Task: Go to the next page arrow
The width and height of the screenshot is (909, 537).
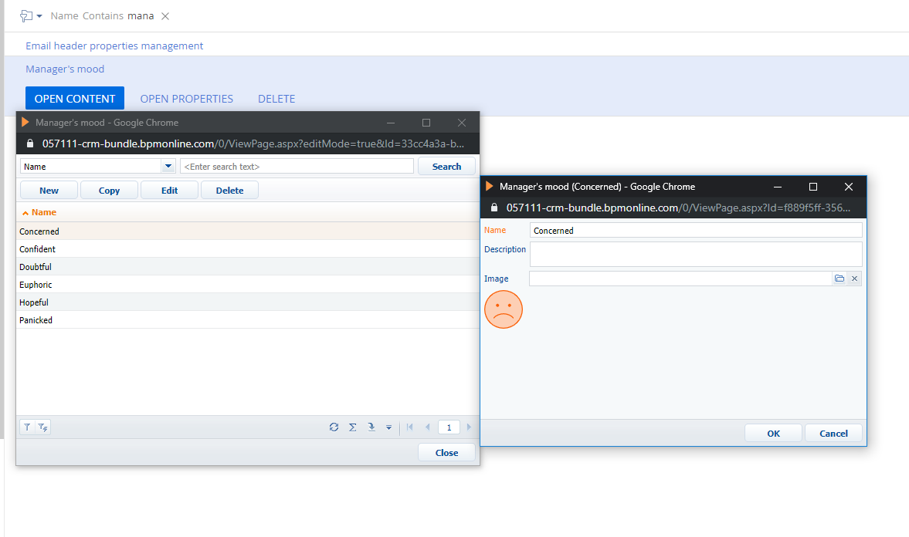Action: [469, 427]
